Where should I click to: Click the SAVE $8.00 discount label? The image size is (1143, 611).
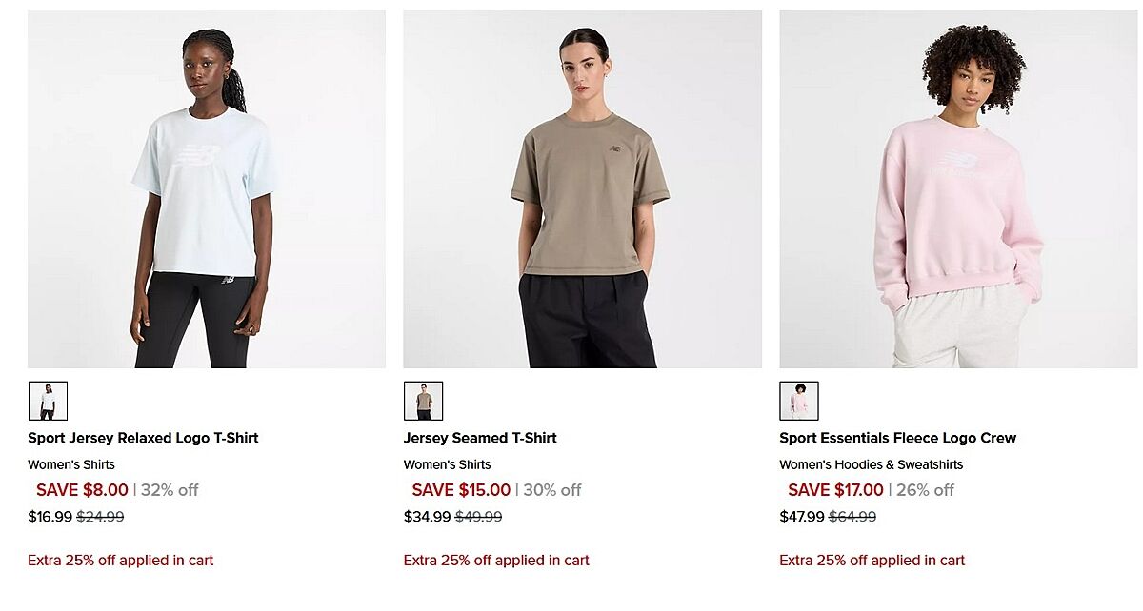82,490
